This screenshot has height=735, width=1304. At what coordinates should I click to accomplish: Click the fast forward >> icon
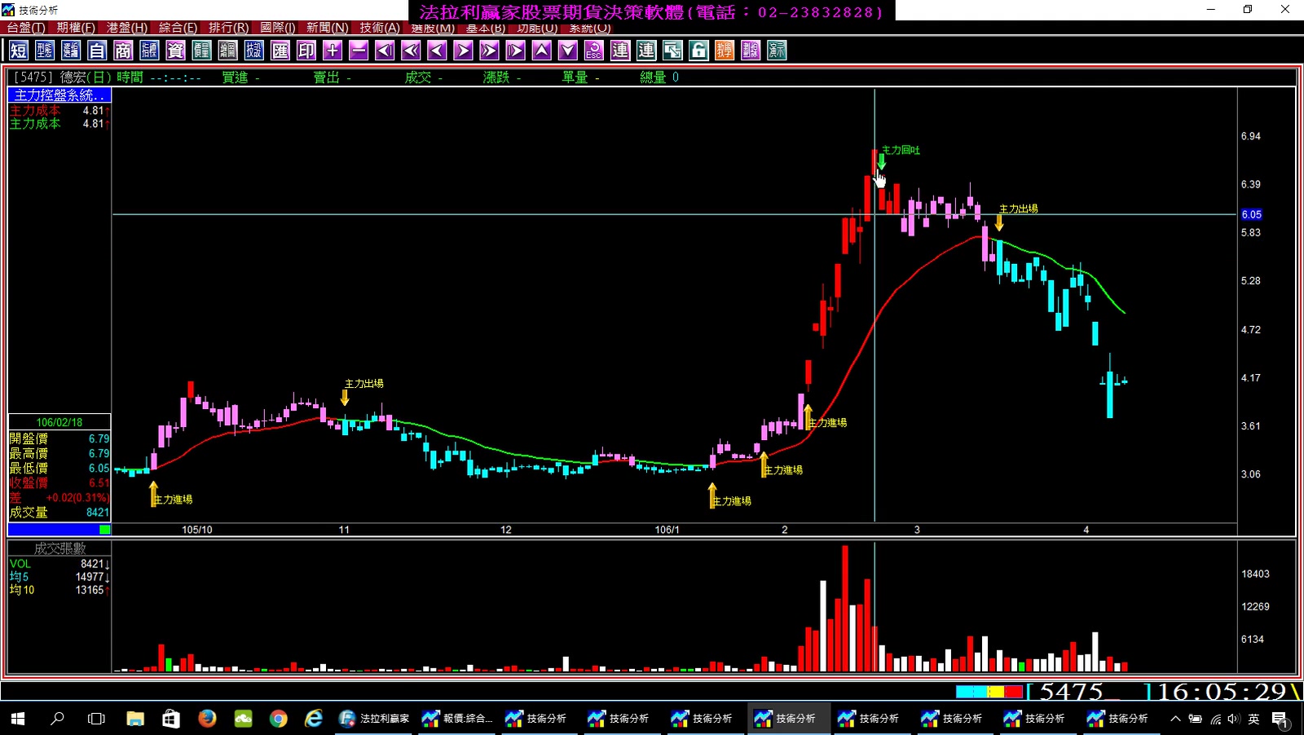click(489, 51)
